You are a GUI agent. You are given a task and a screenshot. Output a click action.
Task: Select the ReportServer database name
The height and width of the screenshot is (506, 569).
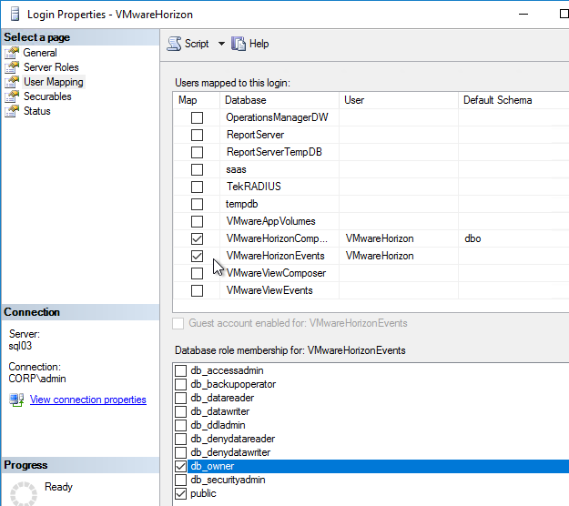tap(255, 135)
